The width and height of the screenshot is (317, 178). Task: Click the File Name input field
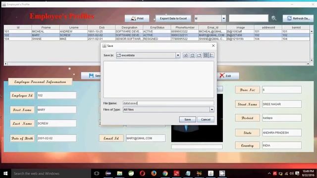tap(168, 103)
